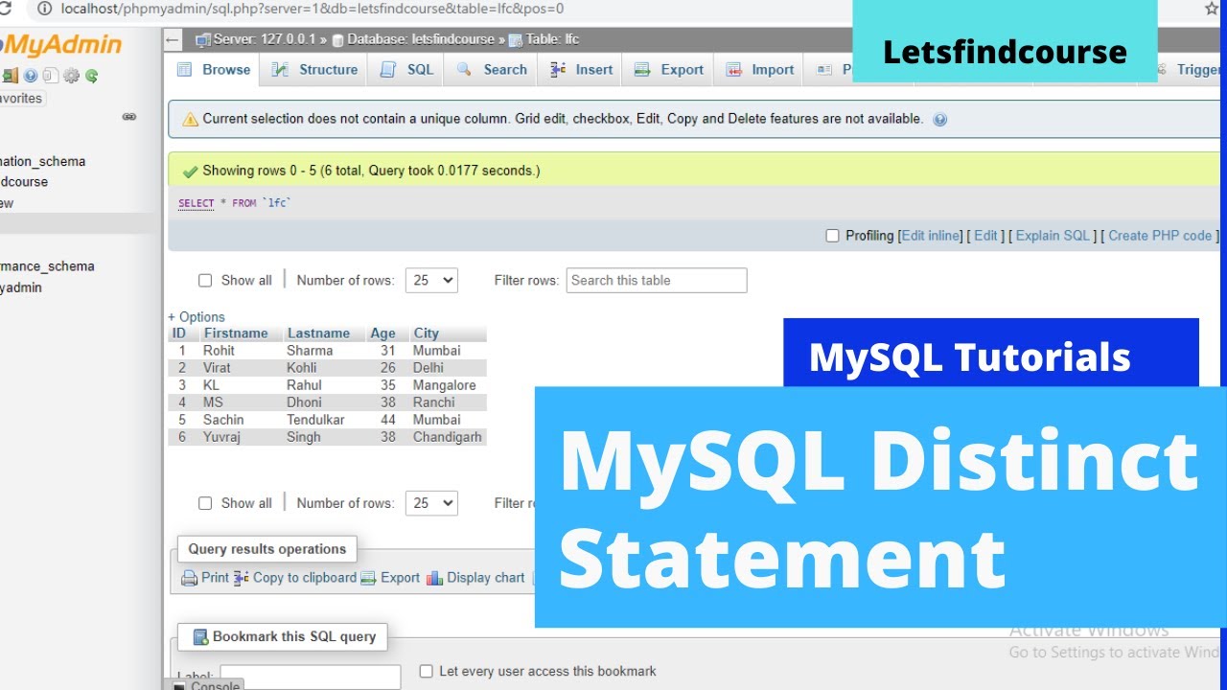
Task: Click the log out door icon in the sidebar
Action: tap(12, 76)
